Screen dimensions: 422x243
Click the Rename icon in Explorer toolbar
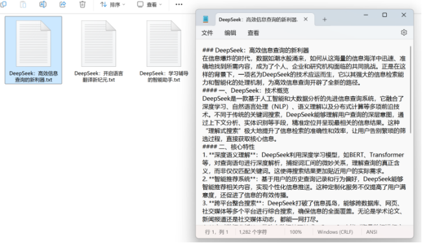click(43, 5)
